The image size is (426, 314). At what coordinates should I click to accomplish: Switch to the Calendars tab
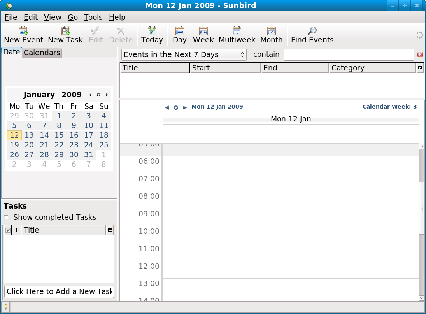pyautogui.click(x=42, y=53)
